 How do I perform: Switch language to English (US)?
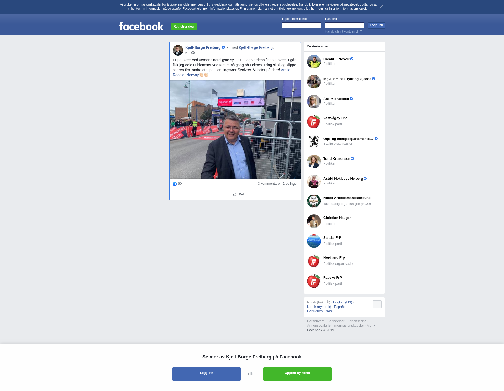pyautogui.click(x=343, y=302)
